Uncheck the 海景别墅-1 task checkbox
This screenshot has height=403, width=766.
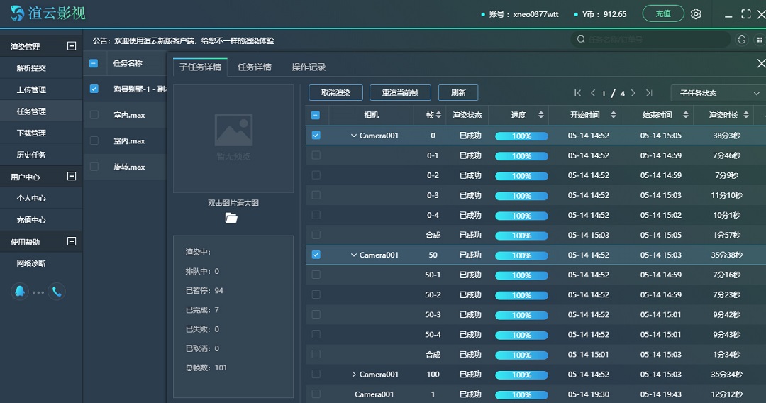pos(94,89)
